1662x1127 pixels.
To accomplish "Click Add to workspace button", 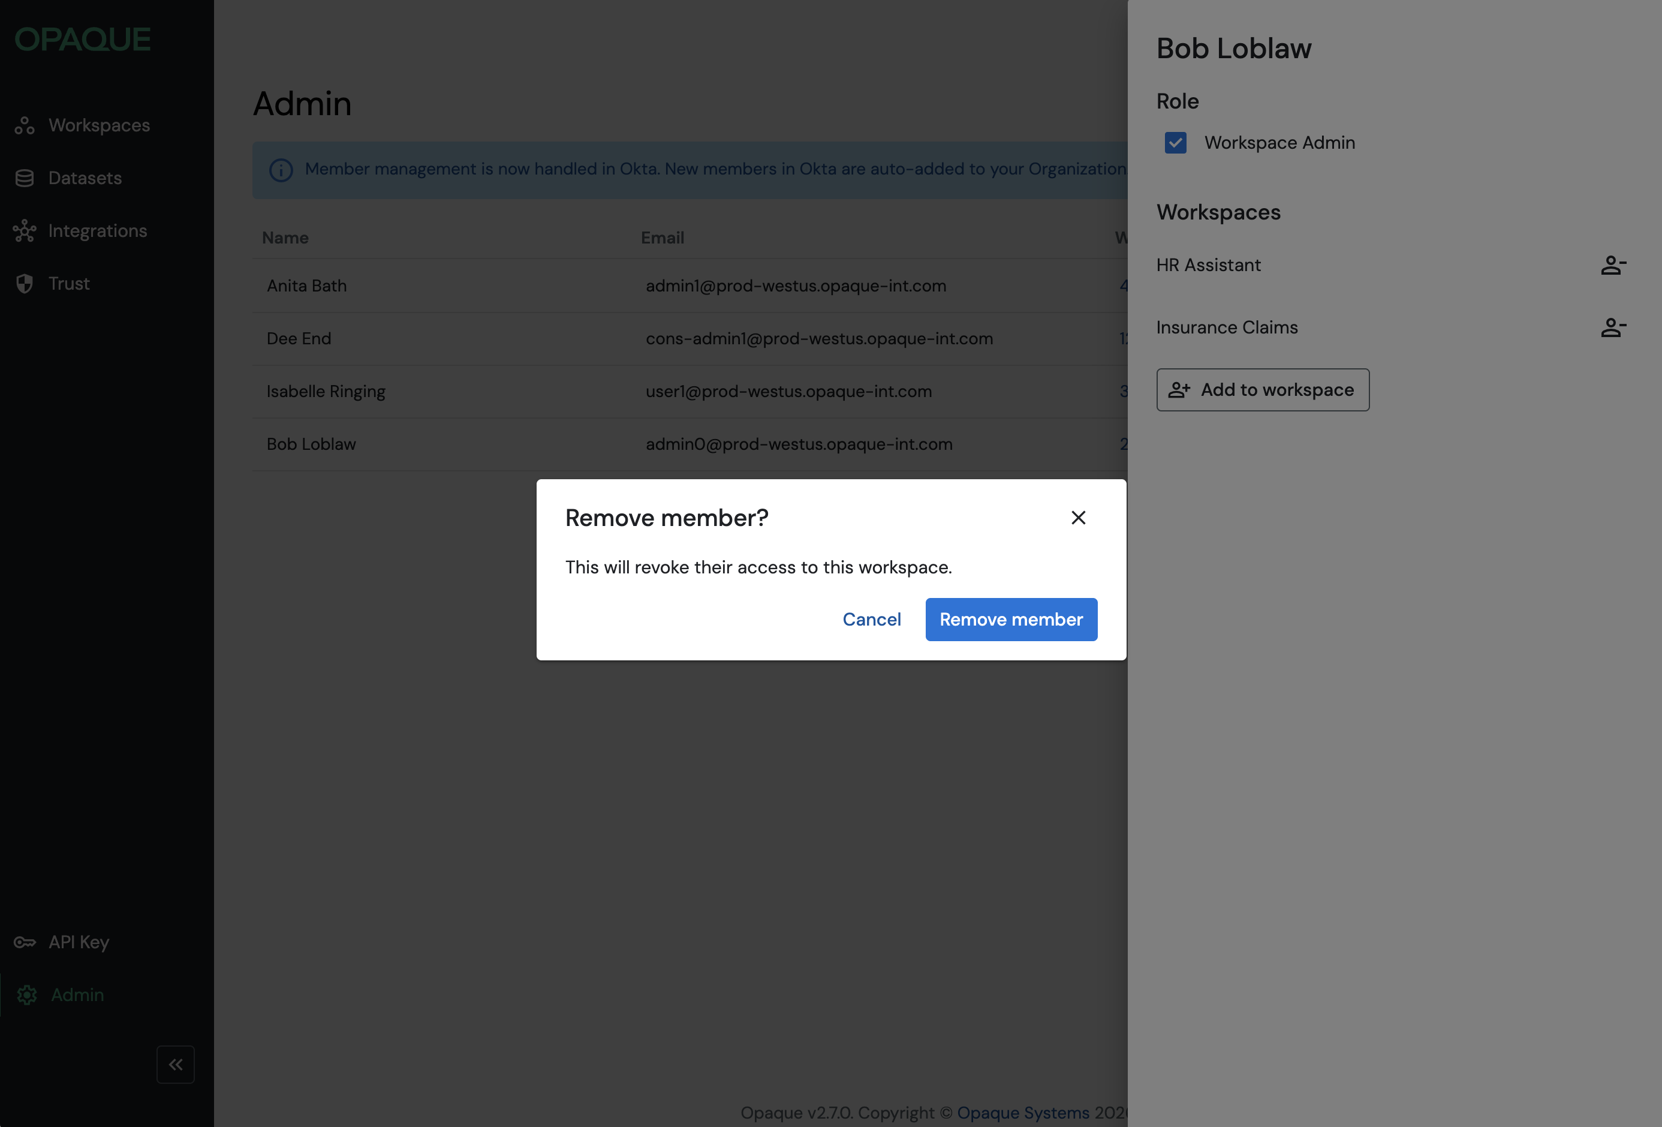I will tap(1262, 390).
